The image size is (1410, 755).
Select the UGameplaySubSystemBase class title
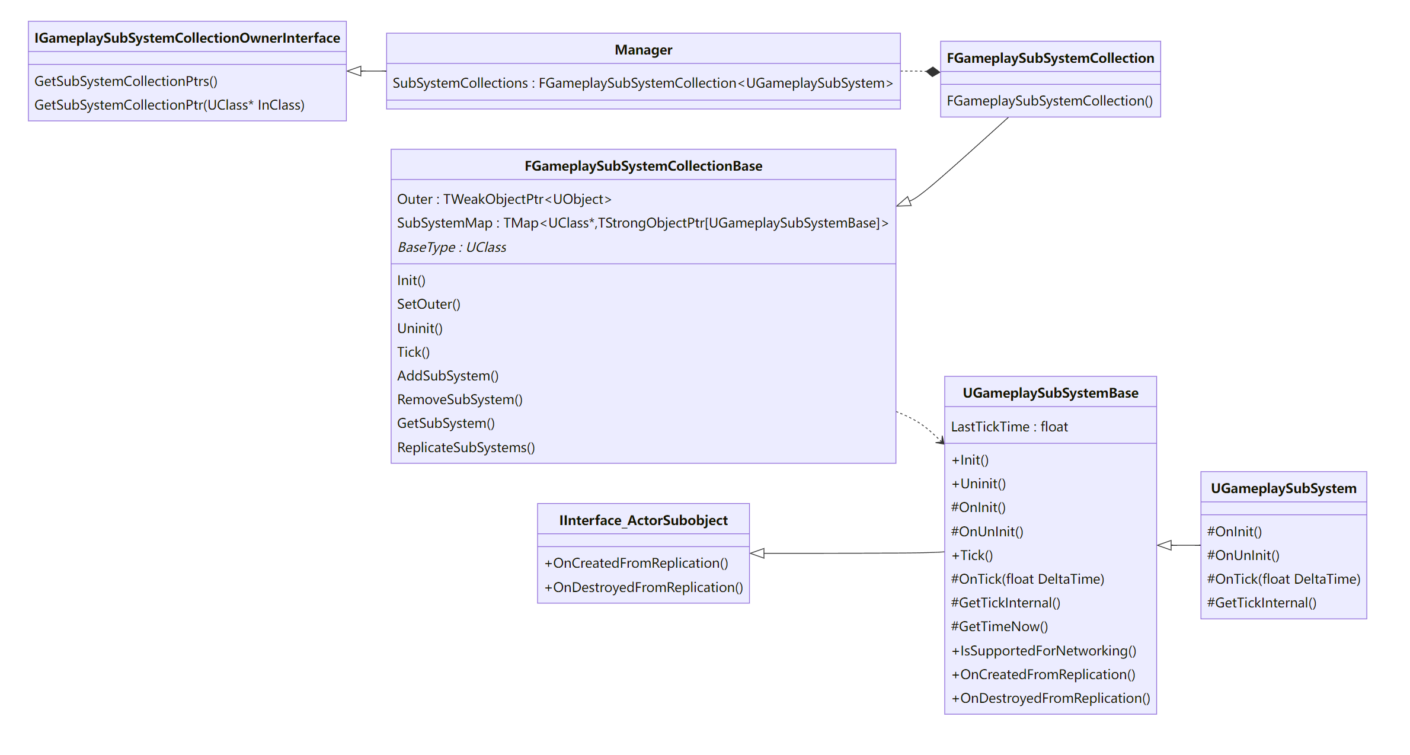(x=1050, y=393)
